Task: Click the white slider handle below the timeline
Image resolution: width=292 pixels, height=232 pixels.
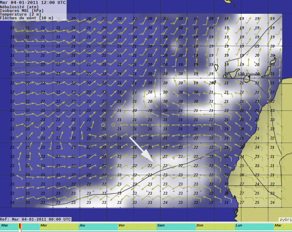Action: [20, 230]
